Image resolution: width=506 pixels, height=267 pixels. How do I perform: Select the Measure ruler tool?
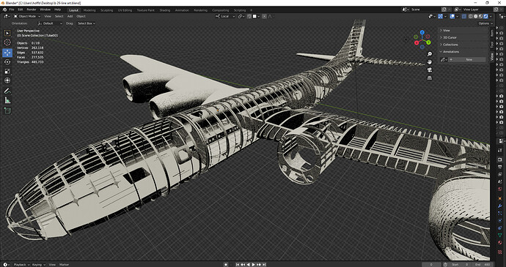tap(7, 100)
